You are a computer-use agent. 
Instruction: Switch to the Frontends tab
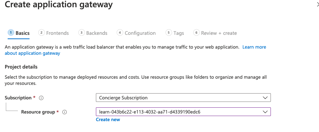pyautogui.click(x=54, y=33)
